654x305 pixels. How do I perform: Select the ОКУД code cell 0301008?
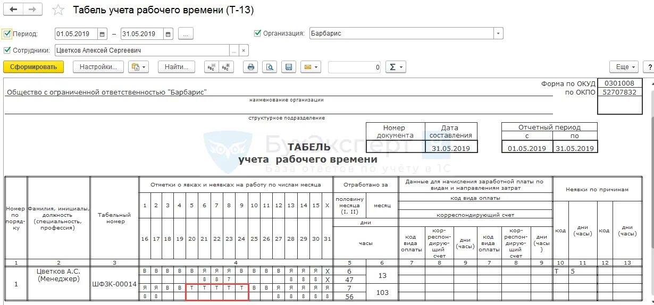tap(620, 83)
